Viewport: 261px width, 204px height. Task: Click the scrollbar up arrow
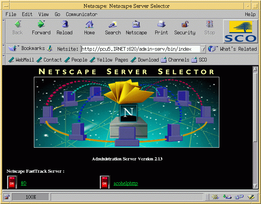coord(255,69)
